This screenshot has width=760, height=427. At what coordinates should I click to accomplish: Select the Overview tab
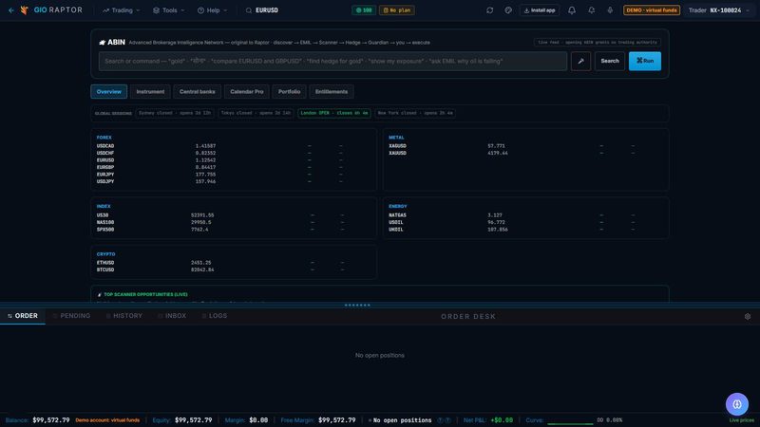108,91
